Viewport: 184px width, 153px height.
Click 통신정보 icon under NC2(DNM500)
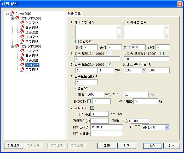click(x=22, y=56)
